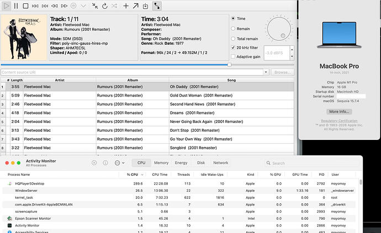
Task: Select the Remain display radio button
Action: (x=233, y=29)
